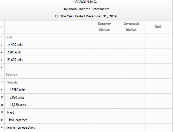
Task: Click the 'Total expenses' row label
Action: coord(18,120)
